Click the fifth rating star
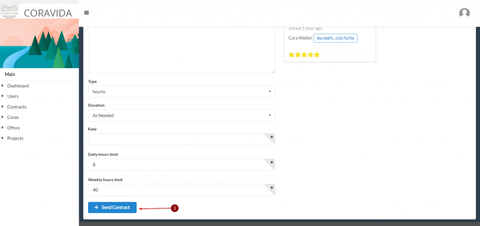Screen dimensions: 480x226 pyautogui.click(x=317, y=55)
